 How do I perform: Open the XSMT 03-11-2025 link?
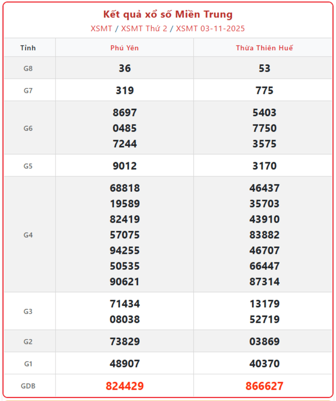(210, 29)
